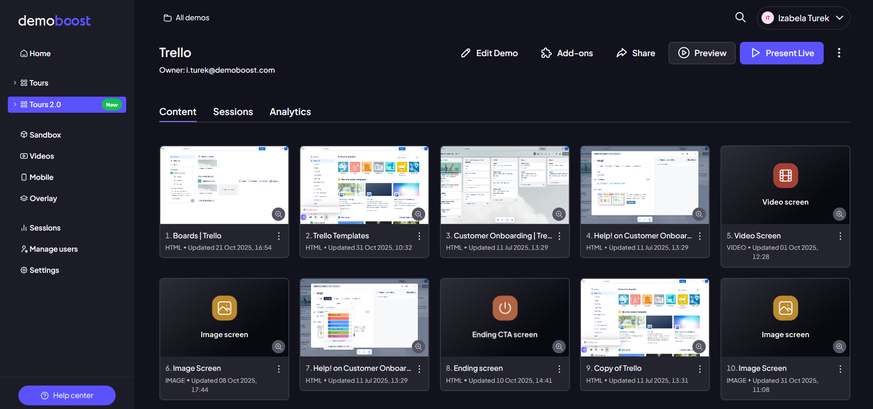Open Videos in the sidebar

click(37, 156)
